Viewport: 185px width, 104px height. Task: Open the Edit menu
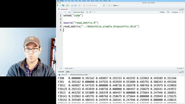69,1
